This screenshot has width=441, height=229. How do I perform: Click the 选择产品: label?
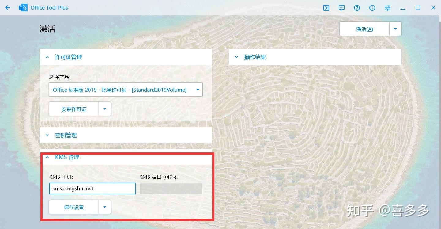point(60,77)
